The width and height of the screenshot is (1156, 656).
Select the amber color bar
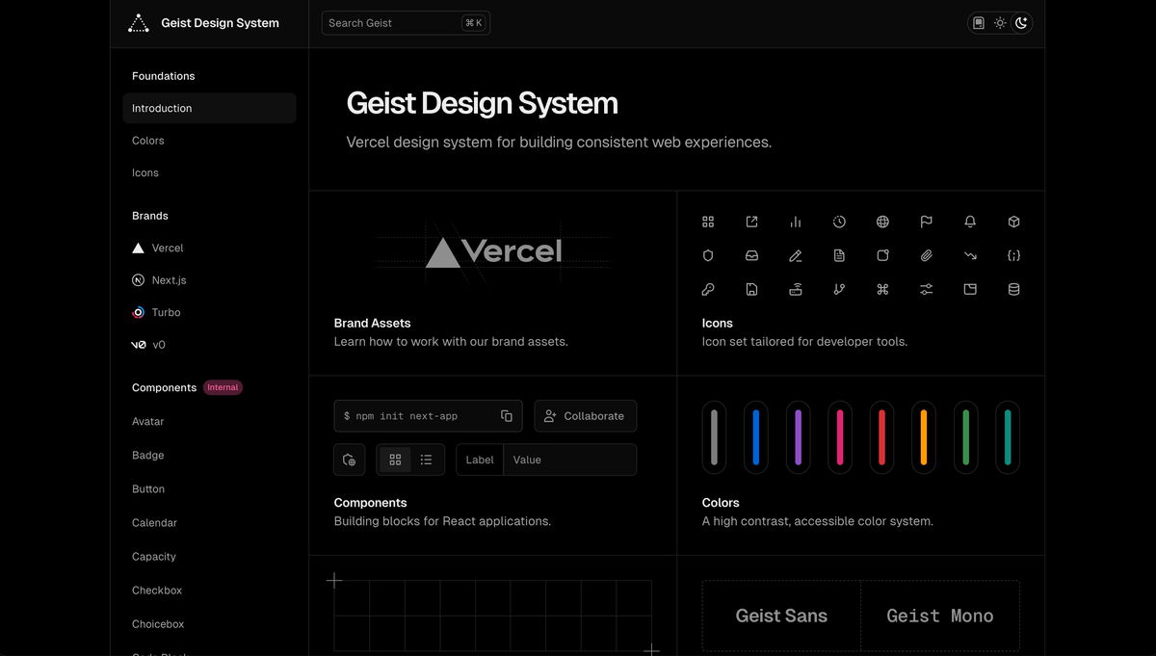[x=924, y=437]
